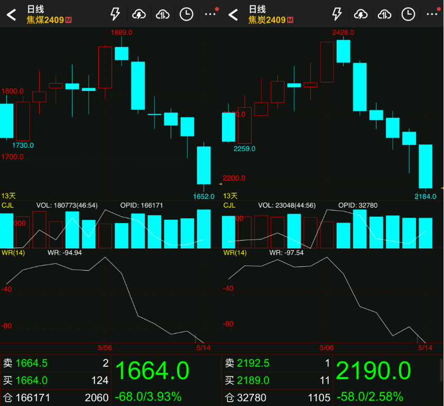Go back from the 焦炭2409 chart
Image resolution: width=444 pixels, height=406 pixels.
click(233, 15)
